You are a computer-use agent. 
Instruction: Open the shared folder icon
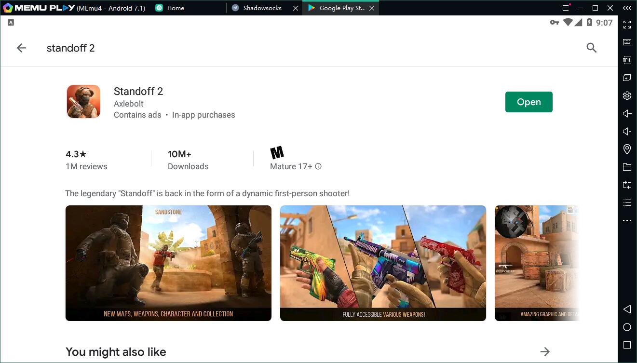pos(627,167)
